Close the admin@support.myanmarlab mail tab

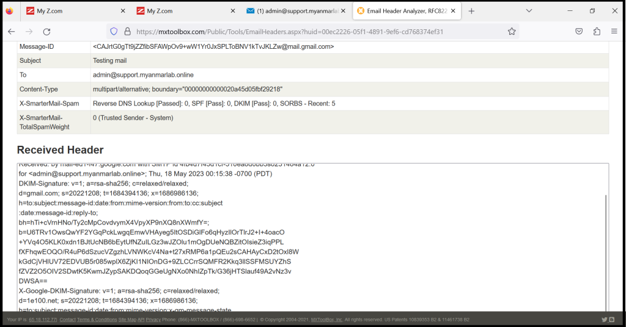(x=343, y=11)
